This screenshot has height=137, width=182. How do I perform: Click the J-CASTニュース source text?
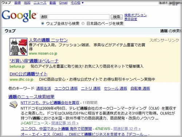pos(35,123)
